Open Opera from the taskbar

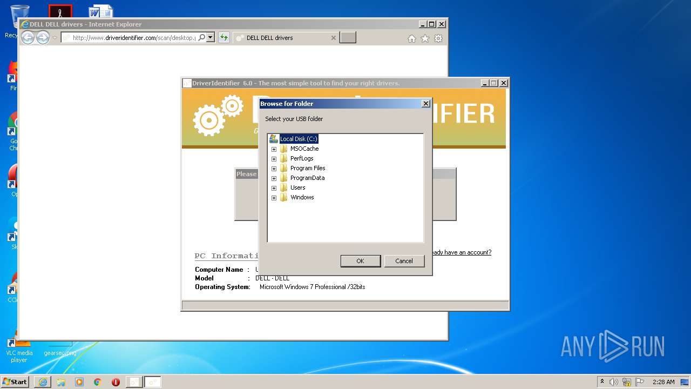click(x=116, y=382)
